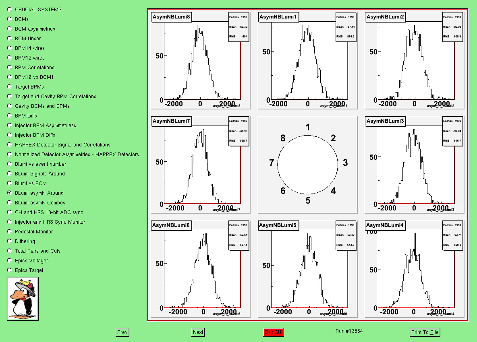Select Epics Target option
Screen dimensions: 477x342
click(9, 270)
